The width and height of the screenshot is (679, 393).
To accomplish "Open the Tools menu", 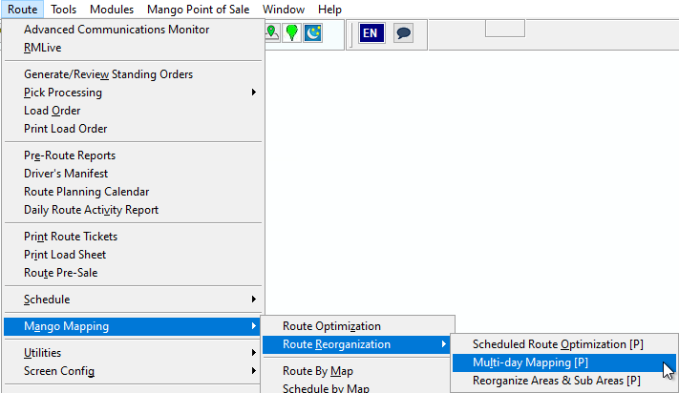I will pos(63,10).
